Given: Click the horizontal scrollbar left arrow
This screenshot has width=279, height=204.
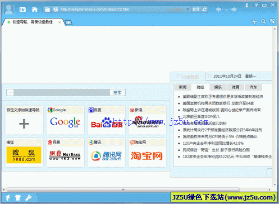Looking at the screenshot, I should 4,189.
